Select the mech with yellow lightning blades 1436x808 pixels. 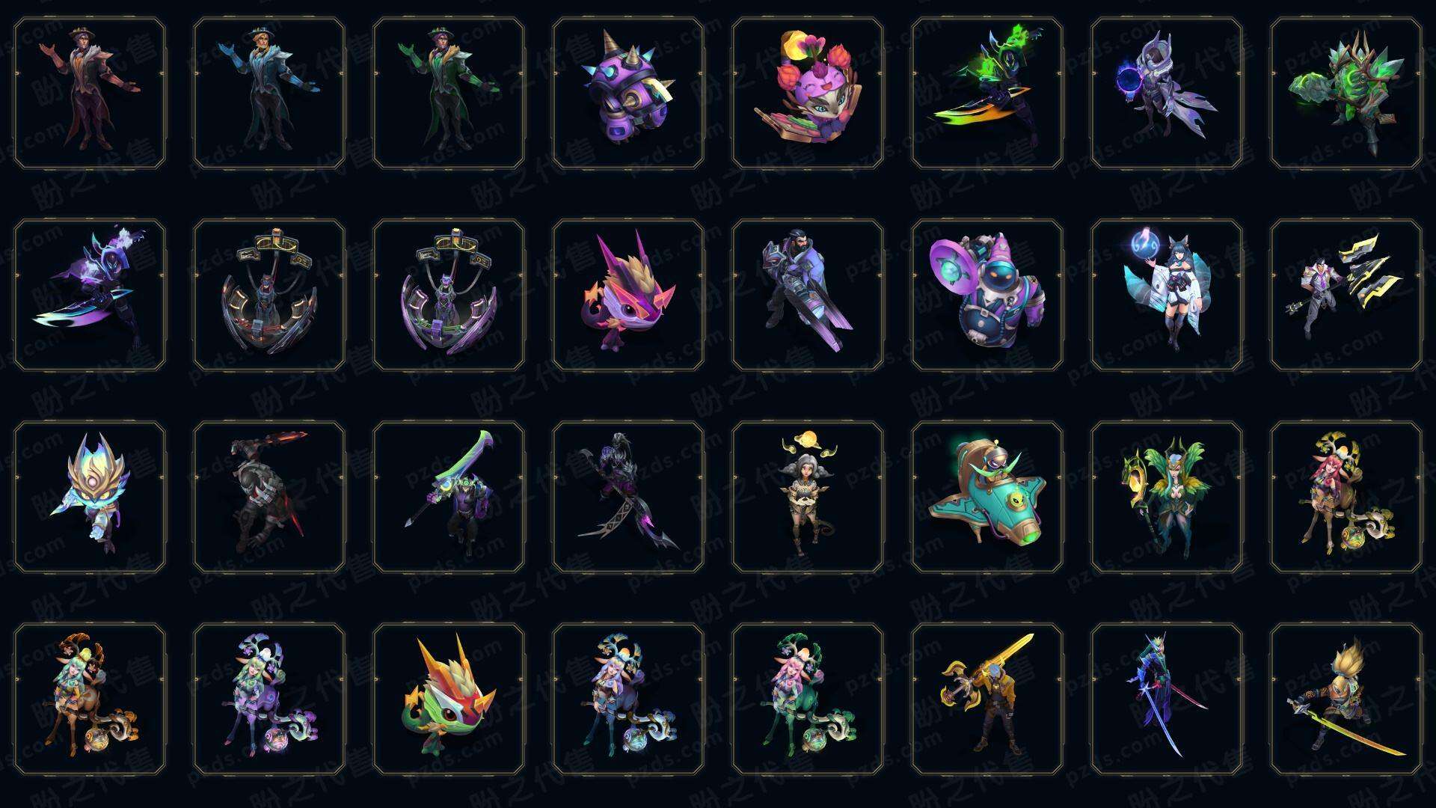[x=1346, y=295]
